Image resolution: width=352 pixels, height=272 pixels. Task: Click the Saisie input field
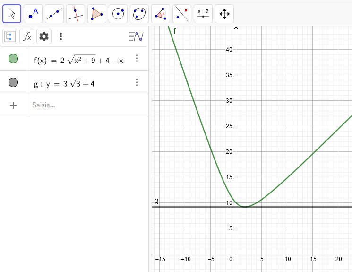point(85,105)
